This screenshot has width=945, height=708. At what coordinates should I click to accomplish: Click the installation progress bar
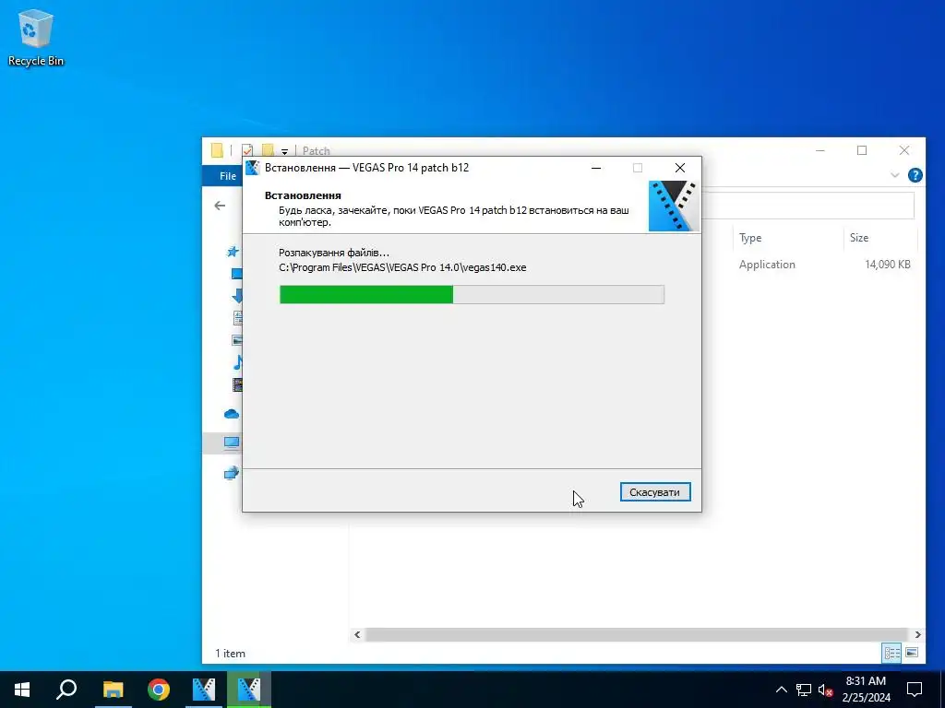point(472,294)
